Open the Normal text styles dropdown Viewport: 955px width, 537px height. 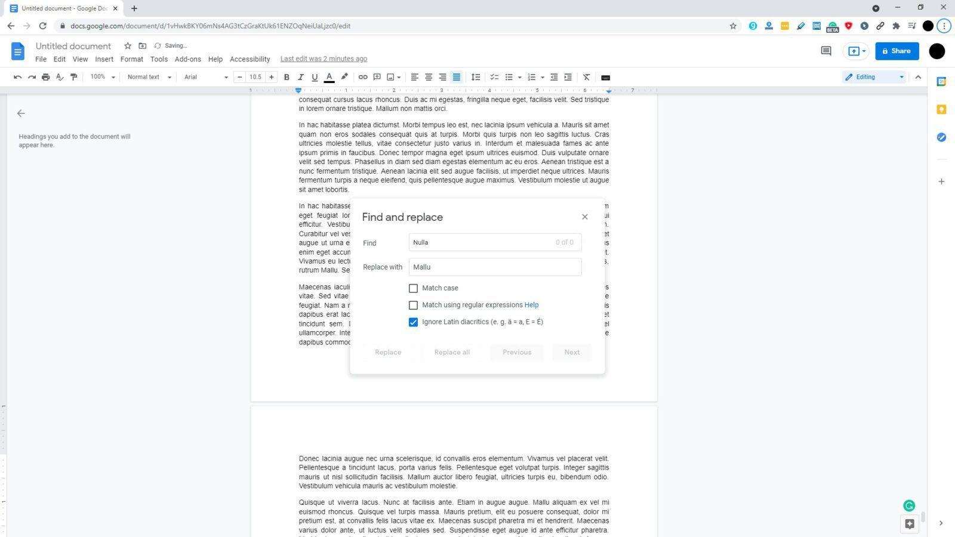pyautogui.click(x=148, y=76)
